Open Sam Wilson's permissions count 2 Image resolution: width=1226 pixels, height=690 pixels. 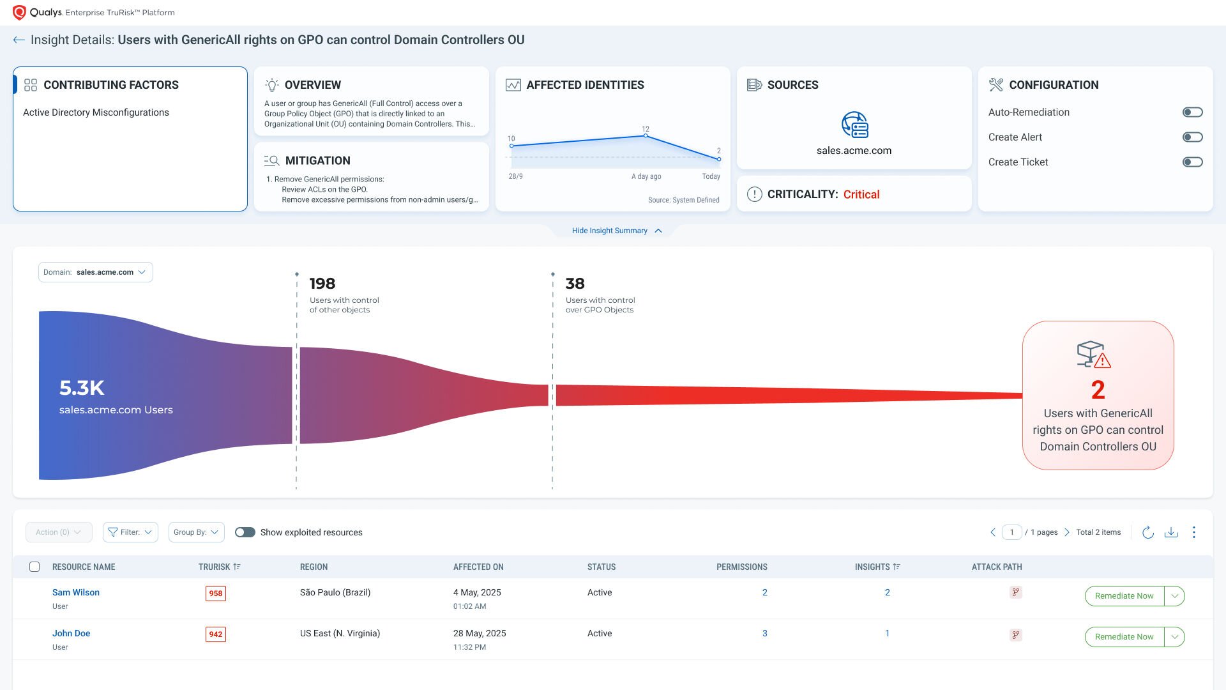(x=765, y=592)
